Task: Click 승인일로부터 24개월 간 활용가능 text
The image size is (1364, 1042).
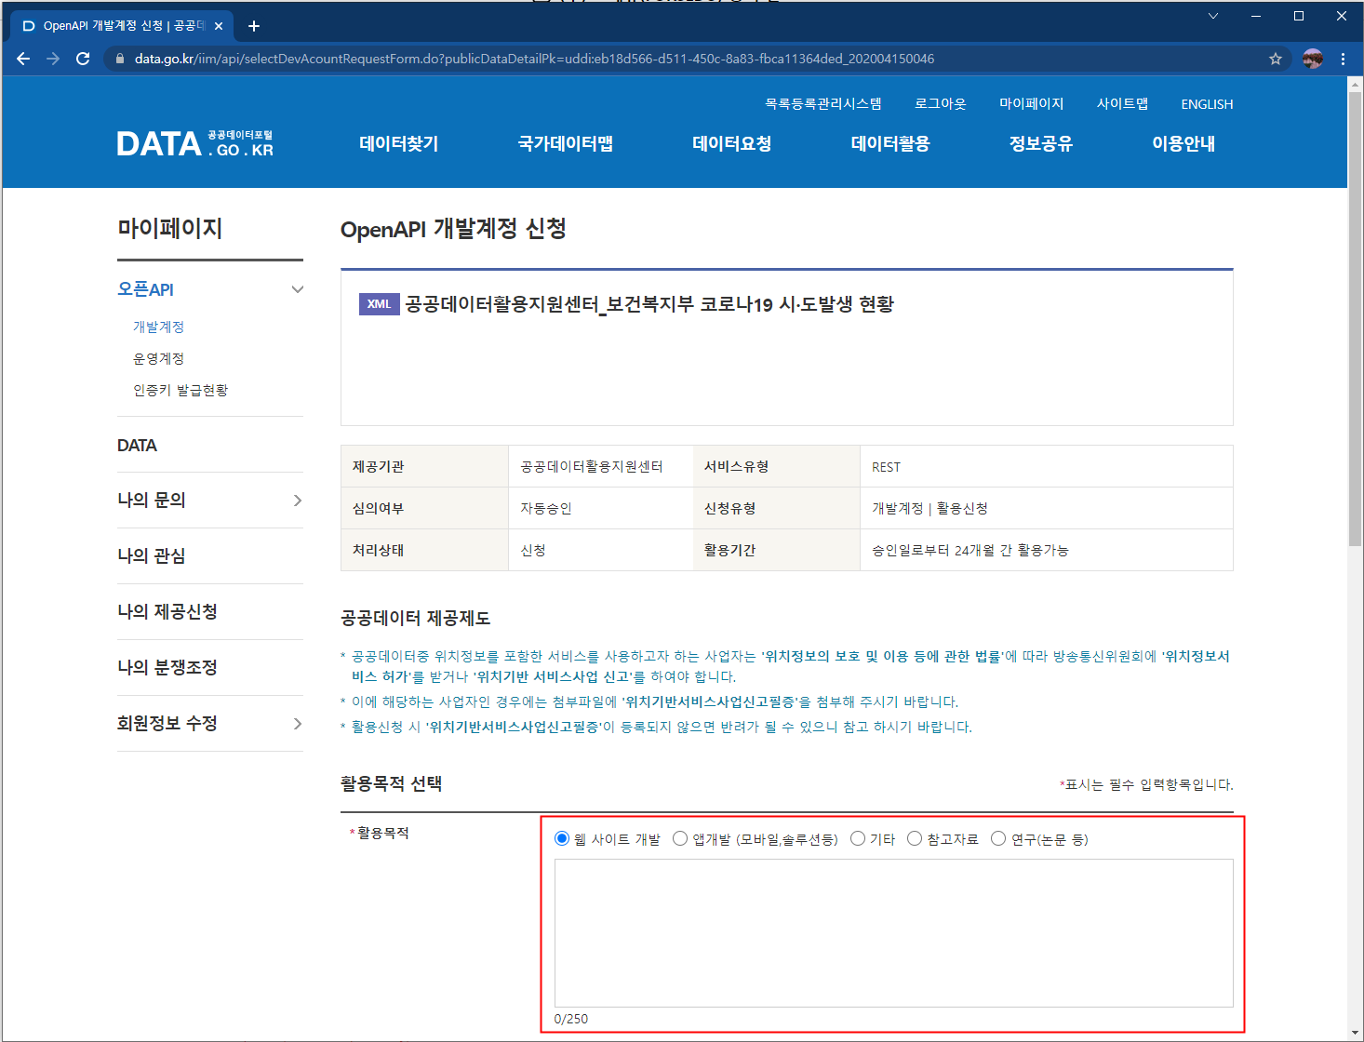Action: pyautogui.click(x=970, y=551)
